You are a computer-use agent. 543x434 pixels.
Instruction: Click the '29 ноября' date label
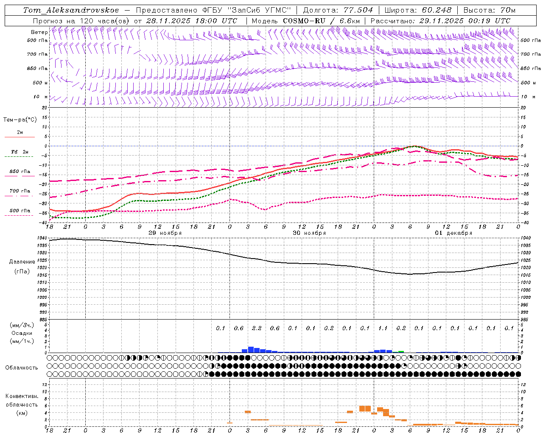165,233
